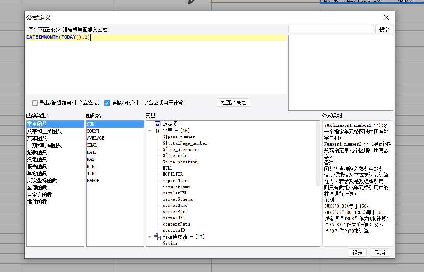Image resolution: width=424 pixels, height=272 pixels.
Task: Cancel with the 取消 button
Action: (x=380, y=253)
